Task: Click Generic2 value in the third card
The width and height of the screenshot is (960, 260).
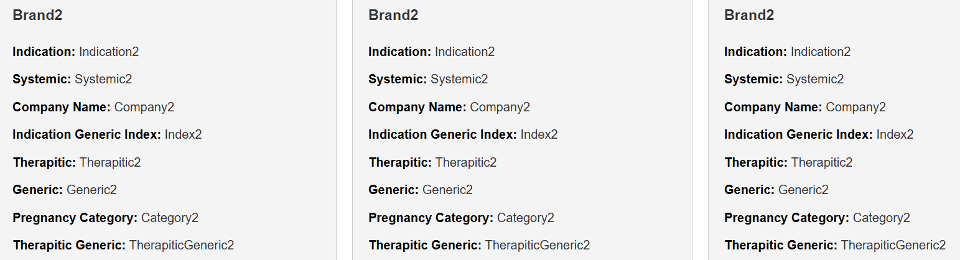Action: pyautogui.click(x=803, y=190)
